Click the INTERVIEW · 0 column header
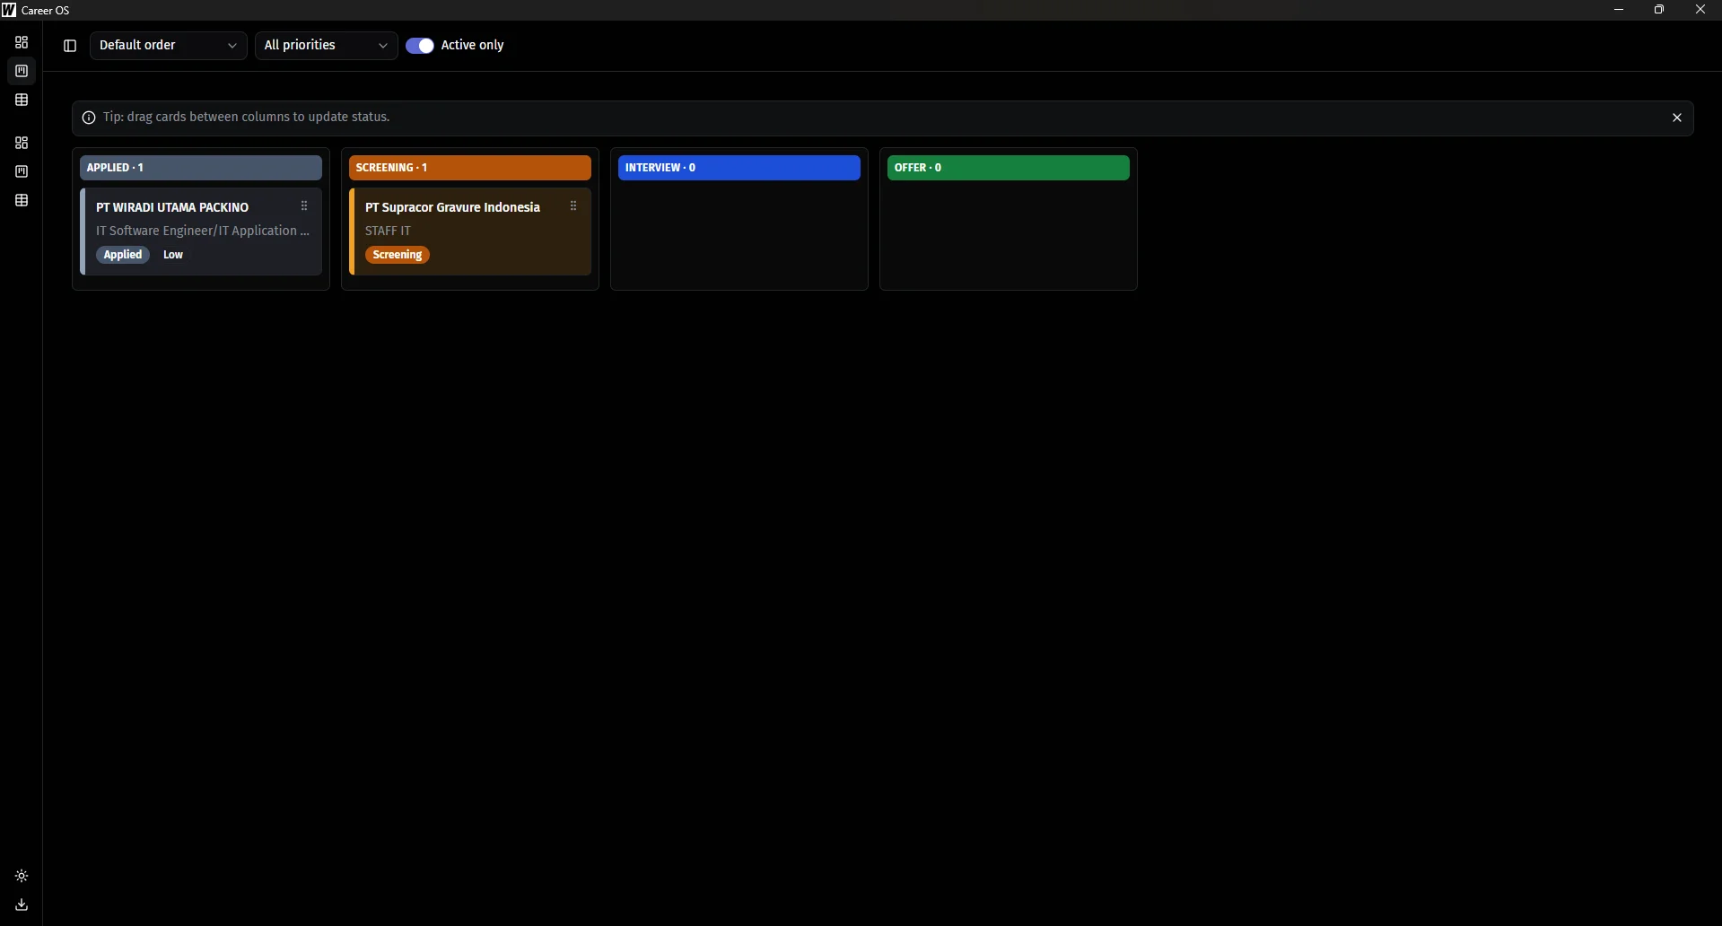The height and width of the screenshot is (926, 1722). click(x=739, y=168)
